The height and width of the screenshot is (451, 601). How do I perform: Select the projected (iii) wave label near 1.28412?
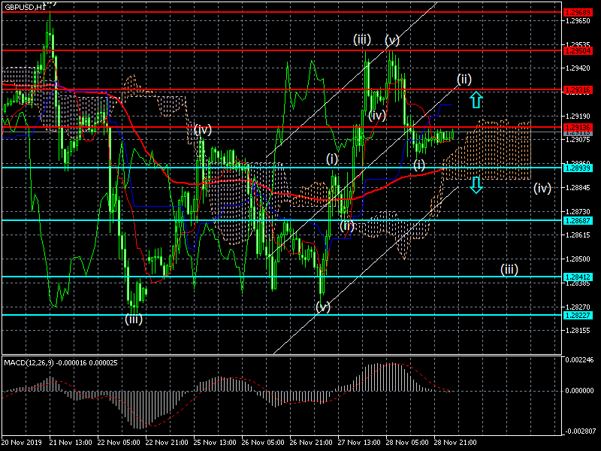tap(509, 270)
